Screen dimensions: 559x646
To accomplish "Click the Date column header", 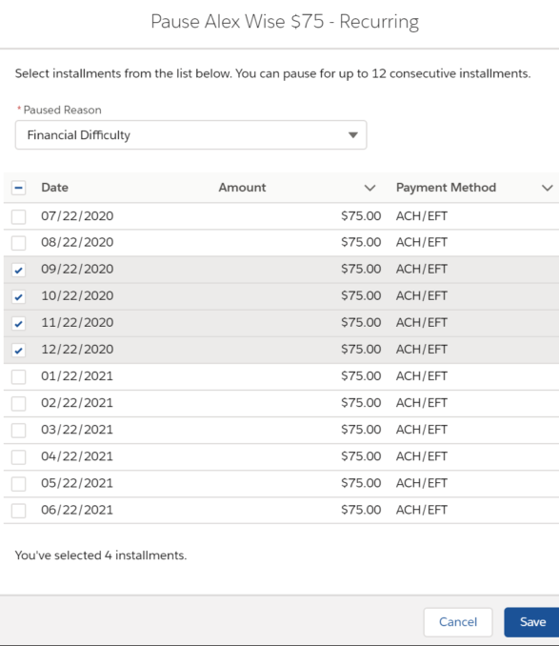I will coord(54,188).
